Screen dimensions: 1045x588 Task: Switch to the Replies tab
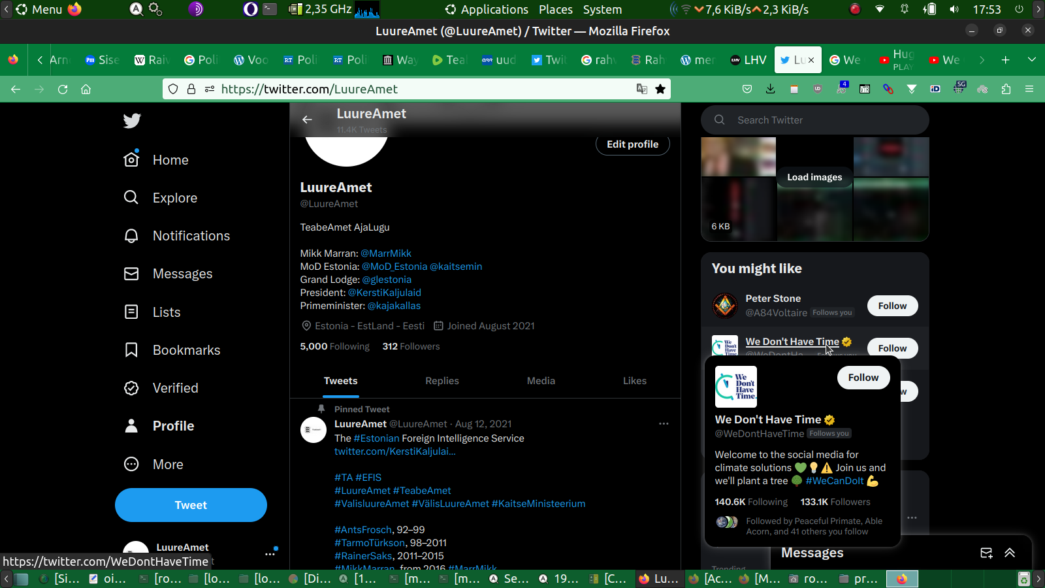pyautogui.click(x=442, y=381)
